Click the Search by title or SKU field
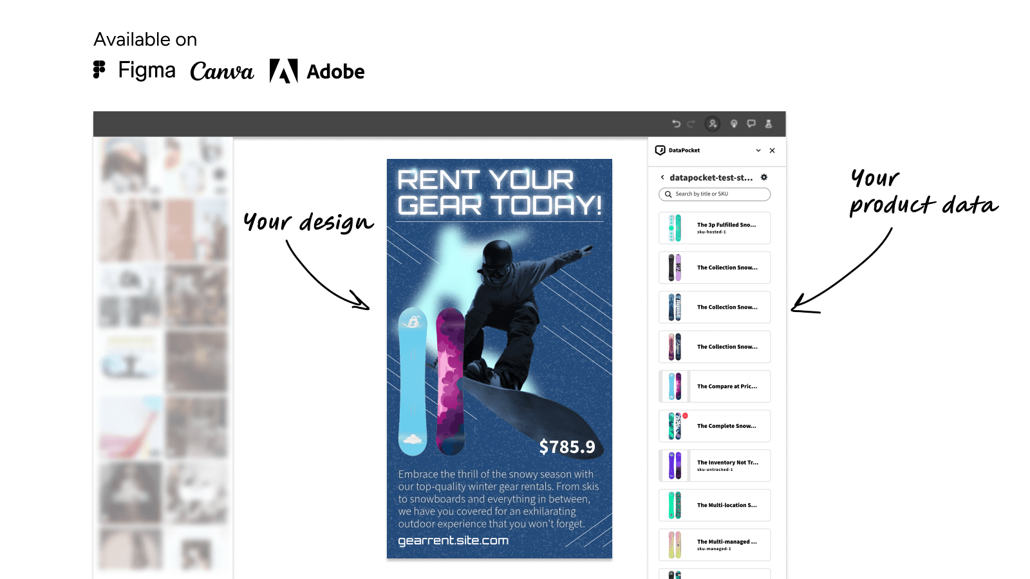Viewport: 1030px width, 579px height. tap(715, 194)
